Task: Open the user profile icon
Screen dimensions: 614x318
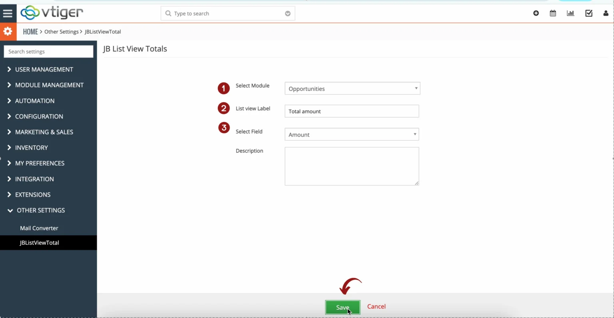Action: point(606,13)
